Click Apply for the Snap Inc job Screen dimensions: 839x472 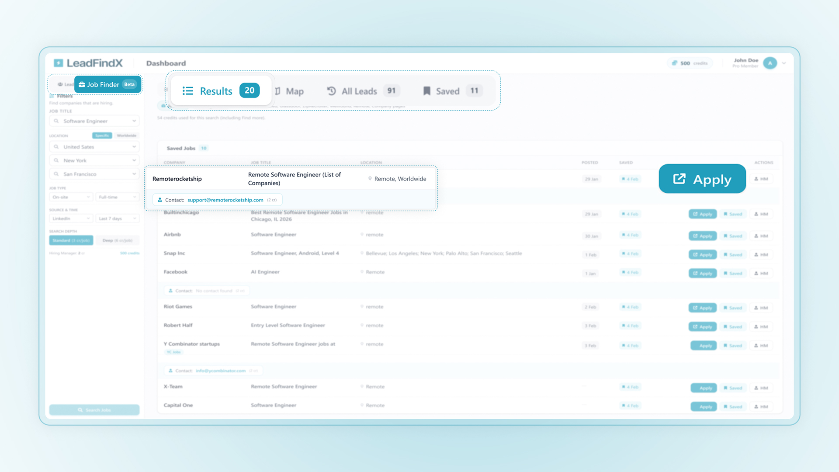point(703,255)
